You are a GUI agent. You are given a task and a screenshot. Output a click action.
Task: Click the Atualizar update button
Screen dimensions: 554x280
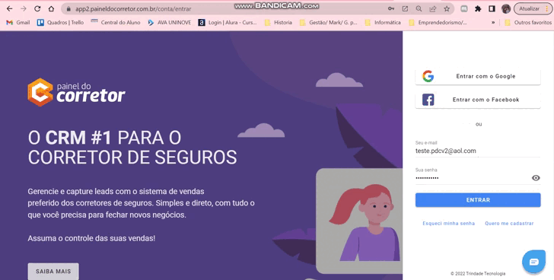pyautogui.click(x=533, y=9)
